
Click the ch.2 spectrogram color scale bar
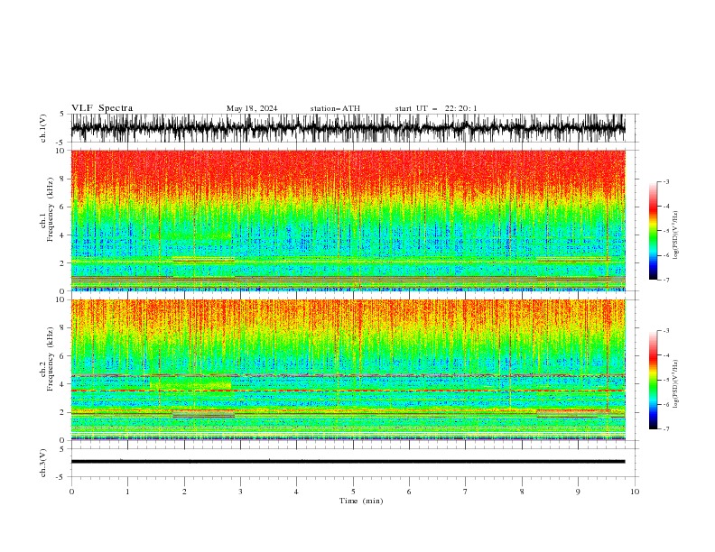[x=654, y=380]
